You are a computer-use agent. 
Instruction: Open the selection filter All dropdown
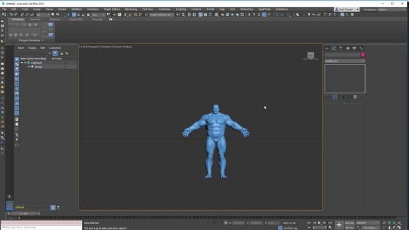(43, 15)
